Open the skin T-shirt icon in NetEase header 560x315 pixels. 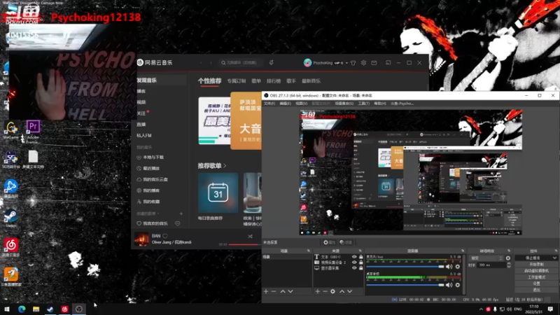[x=353, y=63]
